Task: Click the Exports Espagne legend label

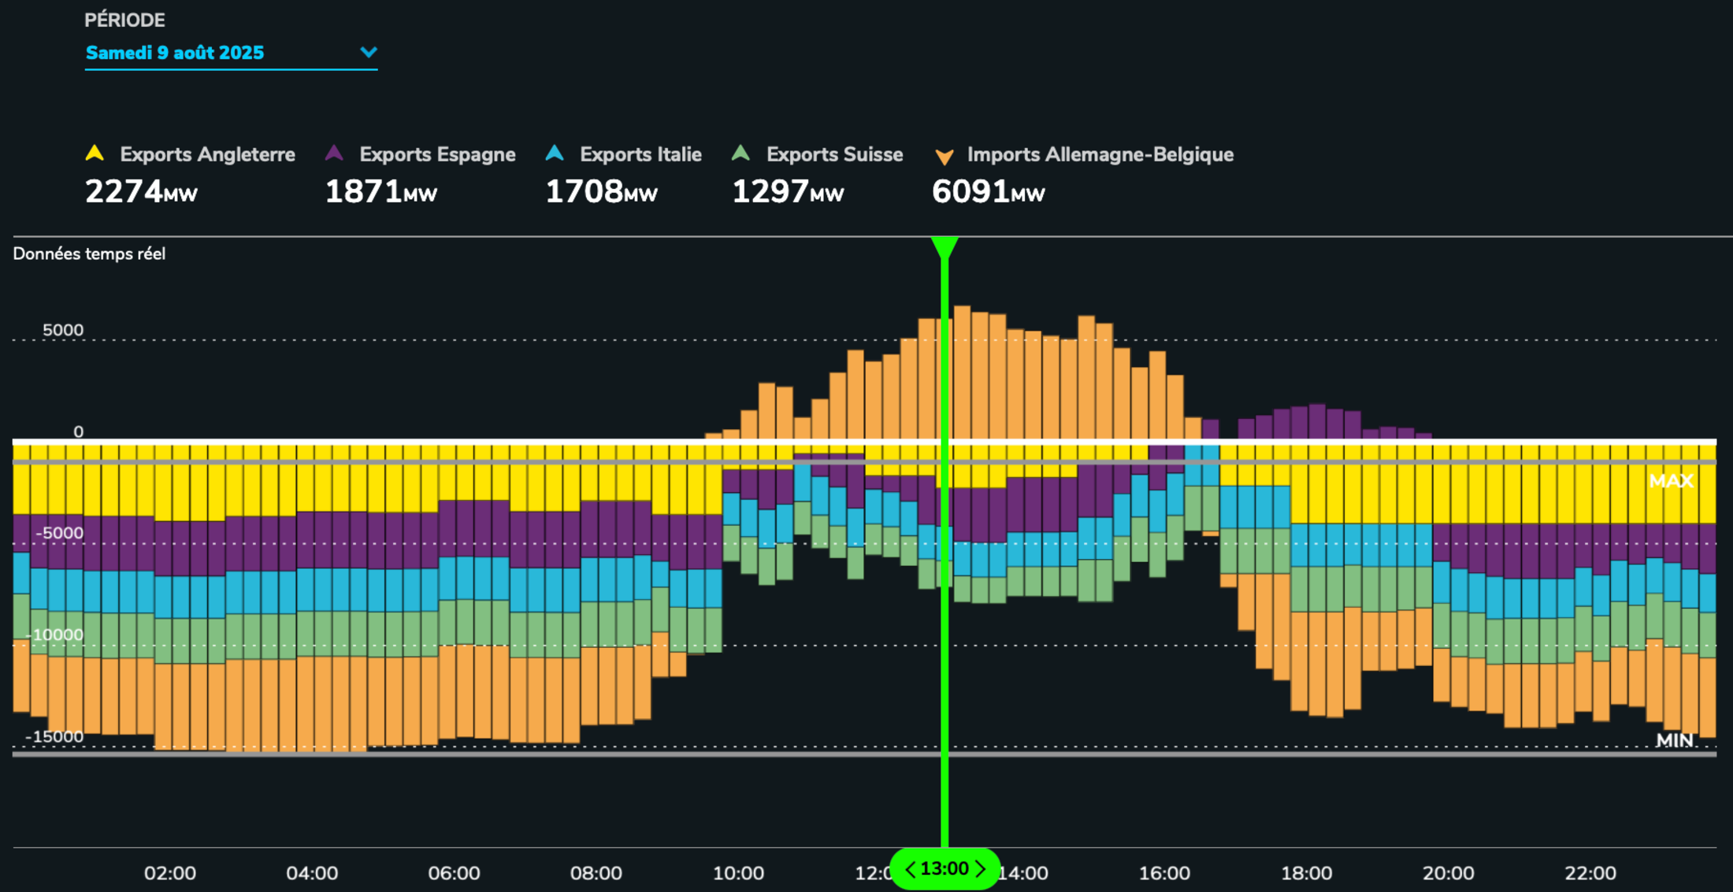Action: click(x=437, y=154)
